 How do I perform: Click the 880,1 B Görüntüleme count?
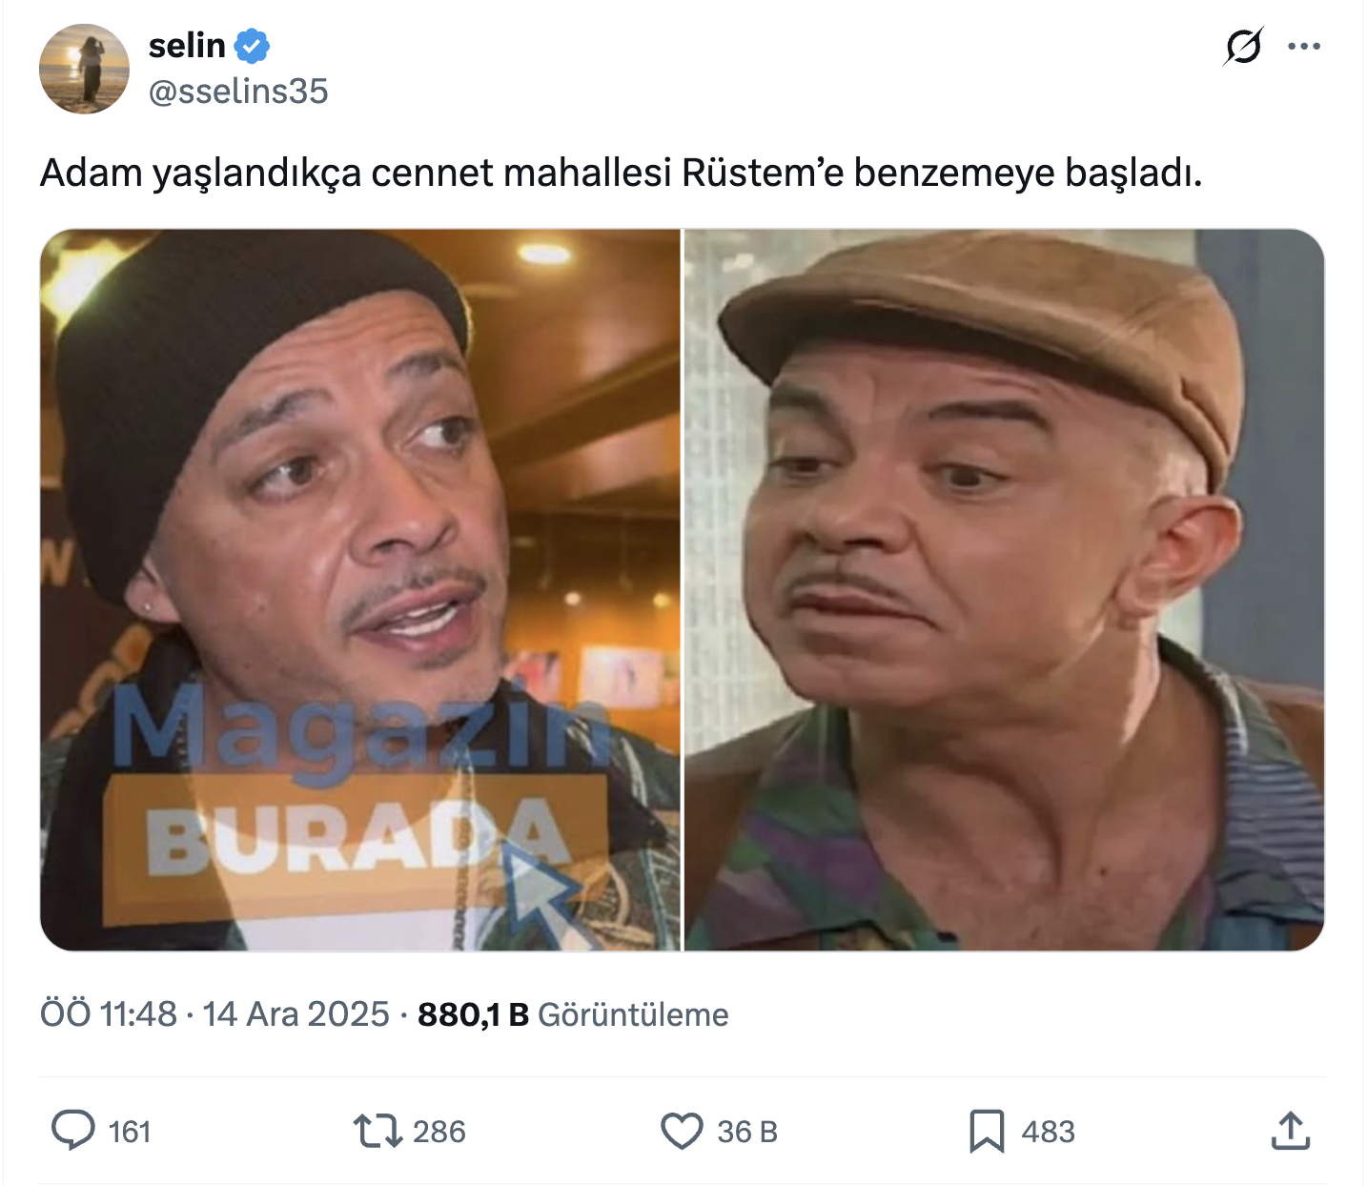point(573,1014)
